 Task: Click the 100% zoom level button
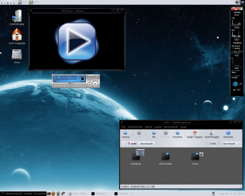tap(213, 144)
